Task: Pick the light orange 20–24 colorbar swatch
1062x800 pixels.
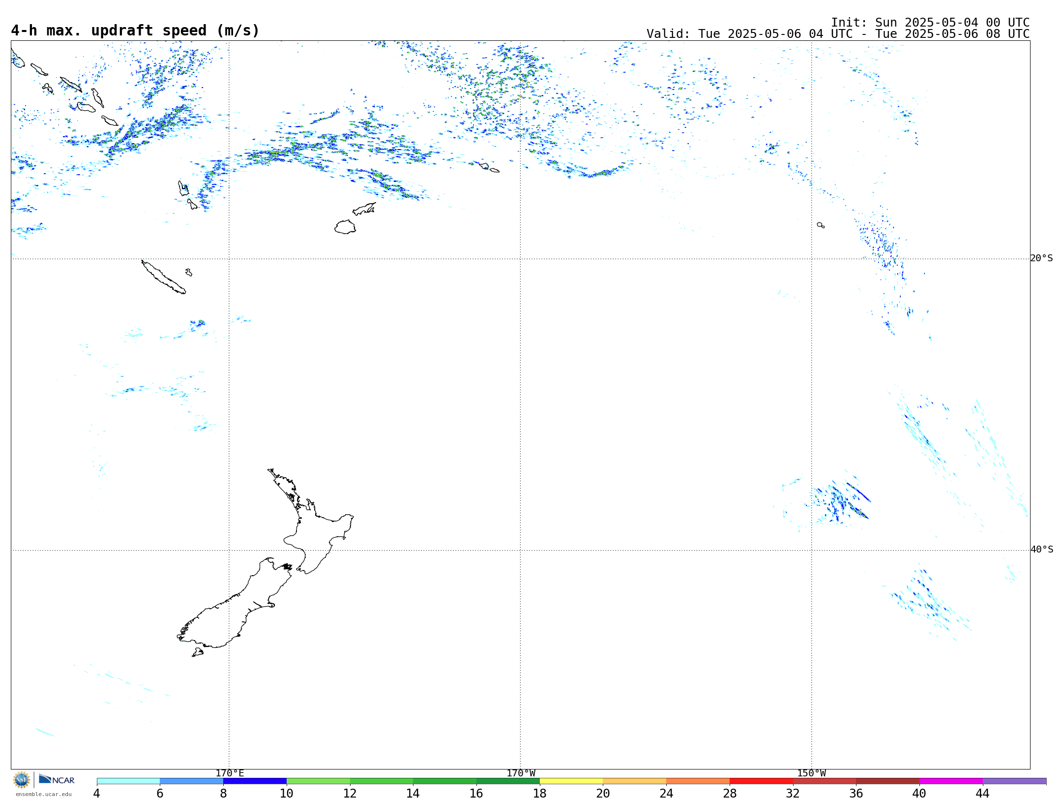Action: pos(635,781)
